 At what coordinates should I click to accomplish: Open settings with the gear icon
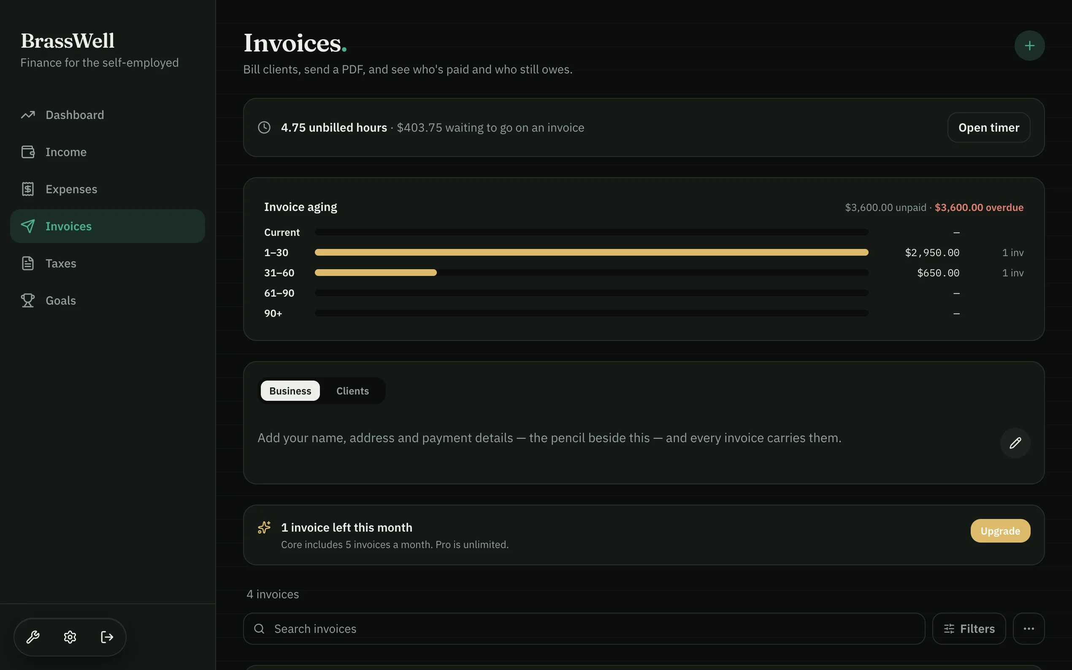pyautogui.click(x=70, y=637)
